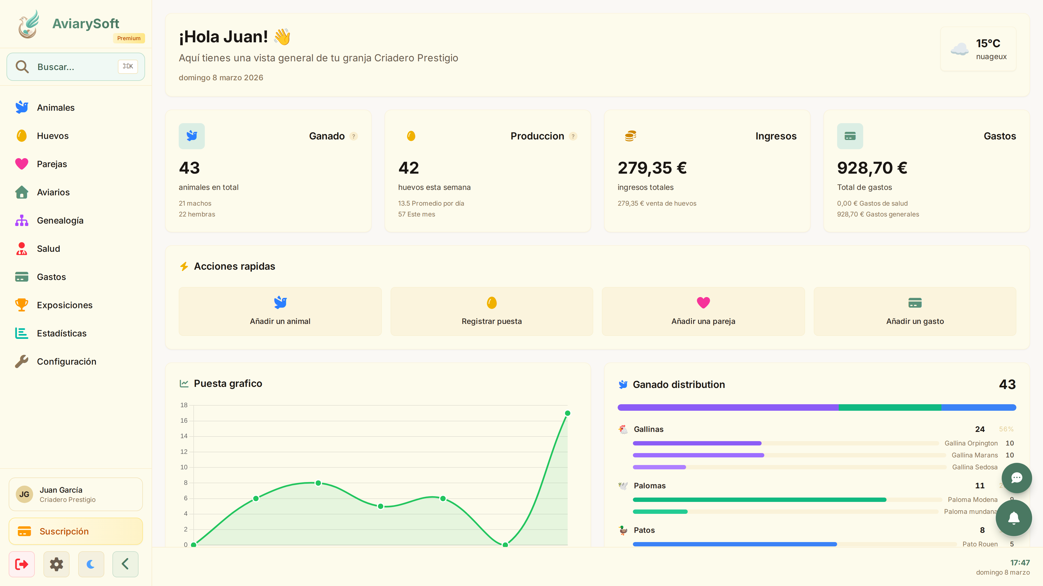1043x586 pixels.
Task: Click the logout icon at bottom left
Action: click(22, 564)
